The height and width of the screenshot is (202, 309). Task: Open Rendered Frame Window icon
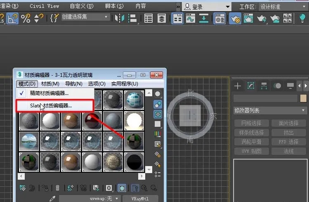pos(248,18)
